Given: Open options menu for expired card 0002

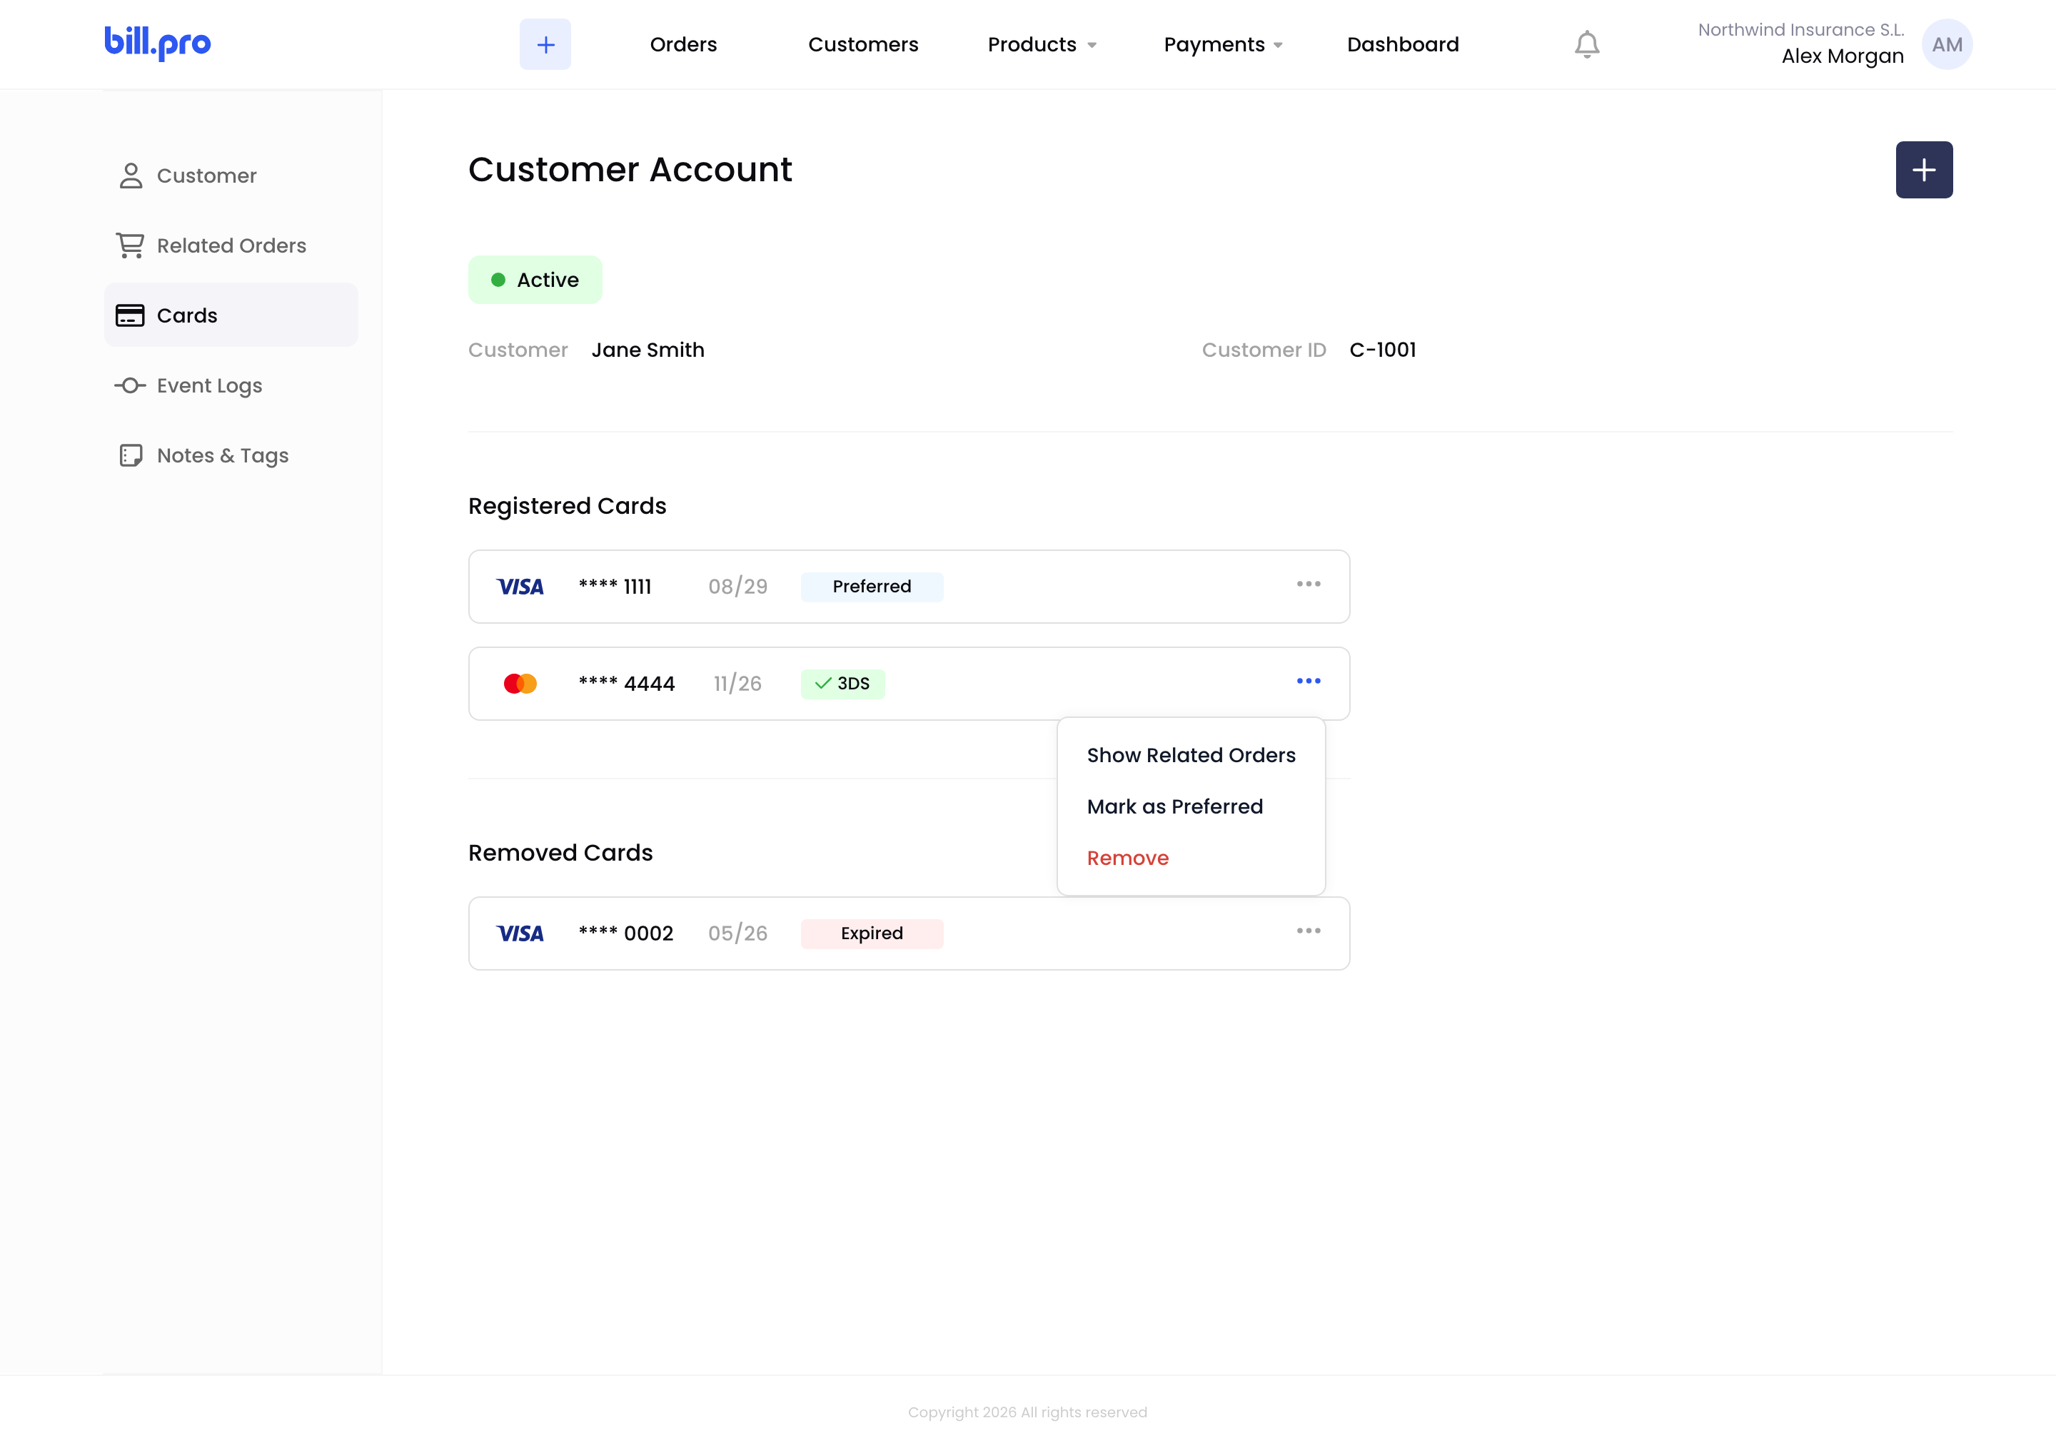Looking at the screenshot, I should 1309,930.
